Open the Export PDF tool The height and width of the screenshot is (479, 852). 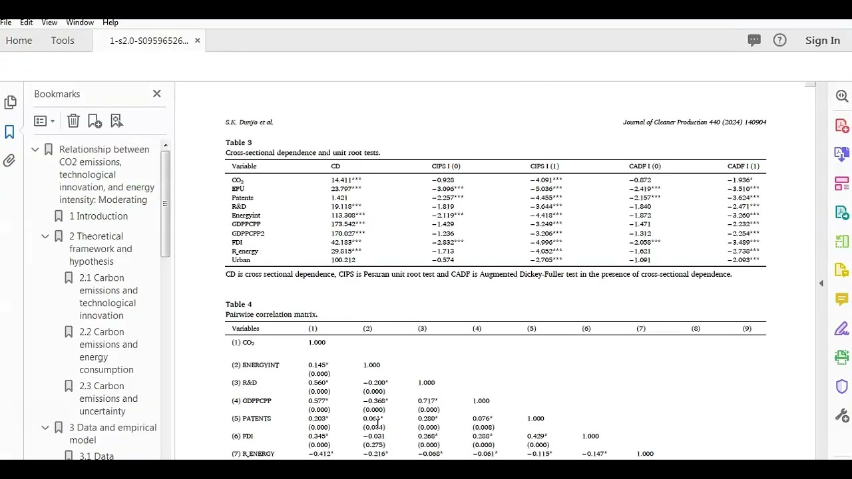tap(842, 213)
